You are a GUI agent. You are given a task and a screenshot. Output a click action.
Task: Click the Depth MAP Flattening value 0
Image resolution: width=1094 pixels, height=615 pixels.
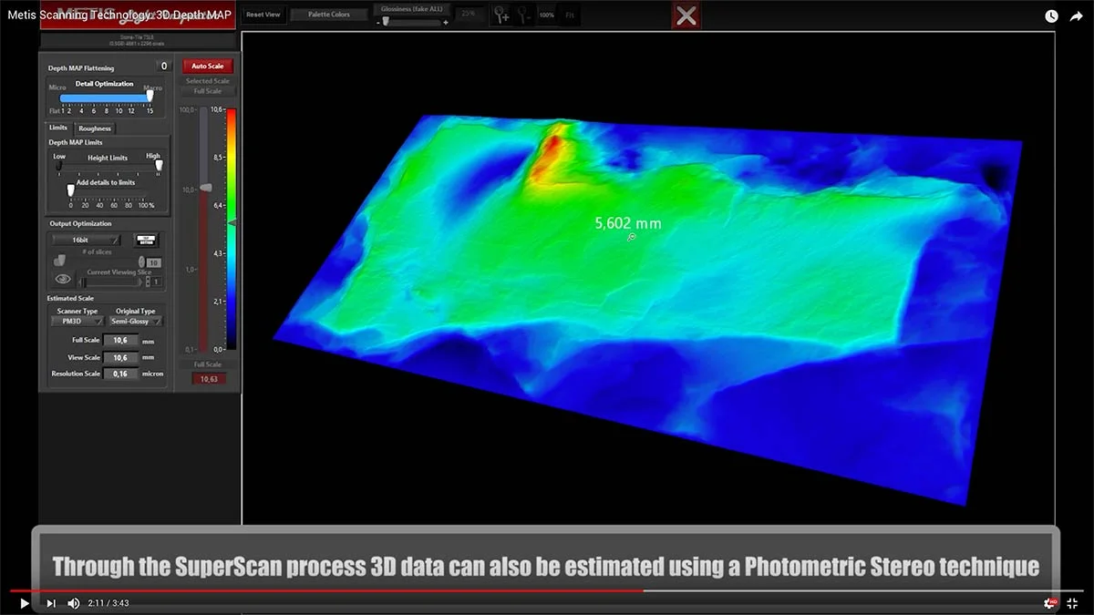(x=164, y=67)
